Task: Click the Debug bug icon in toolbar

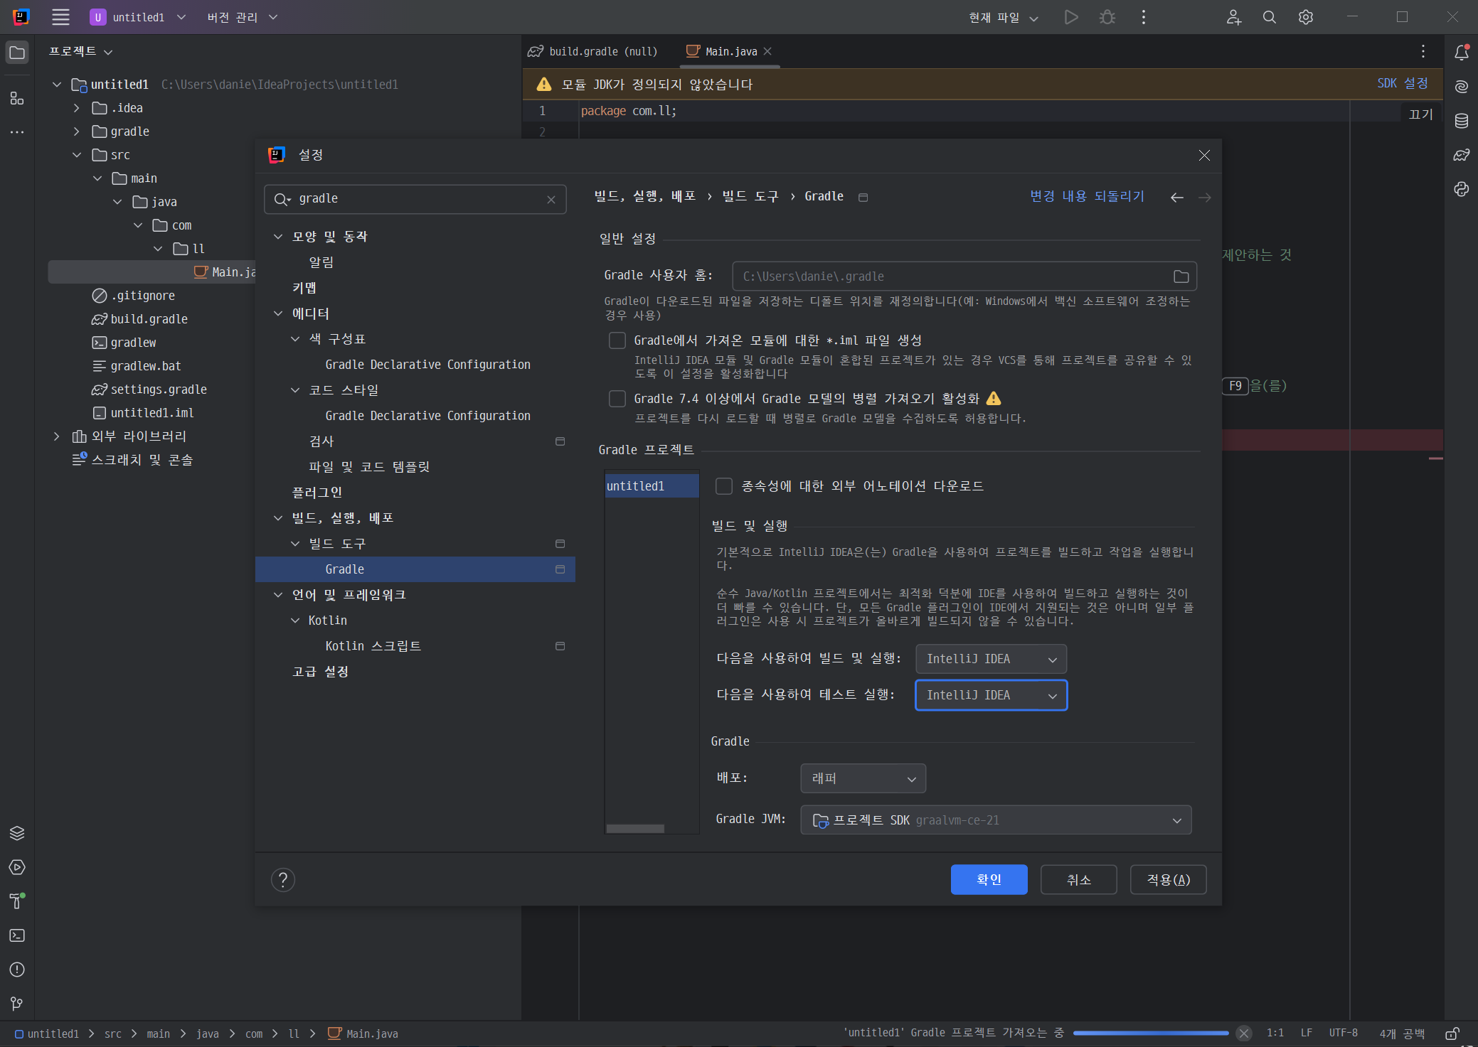Action: 1107,17
